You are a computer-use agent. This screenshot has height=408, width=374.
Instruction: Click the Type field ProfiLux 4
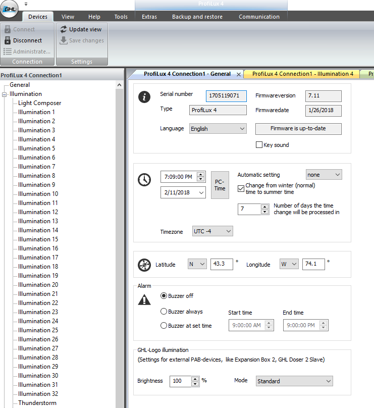point(218,110)
